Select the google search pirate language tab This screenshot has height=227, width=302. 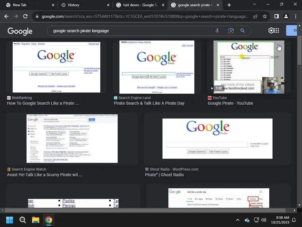pyautogui.click(x=195, y=5)
